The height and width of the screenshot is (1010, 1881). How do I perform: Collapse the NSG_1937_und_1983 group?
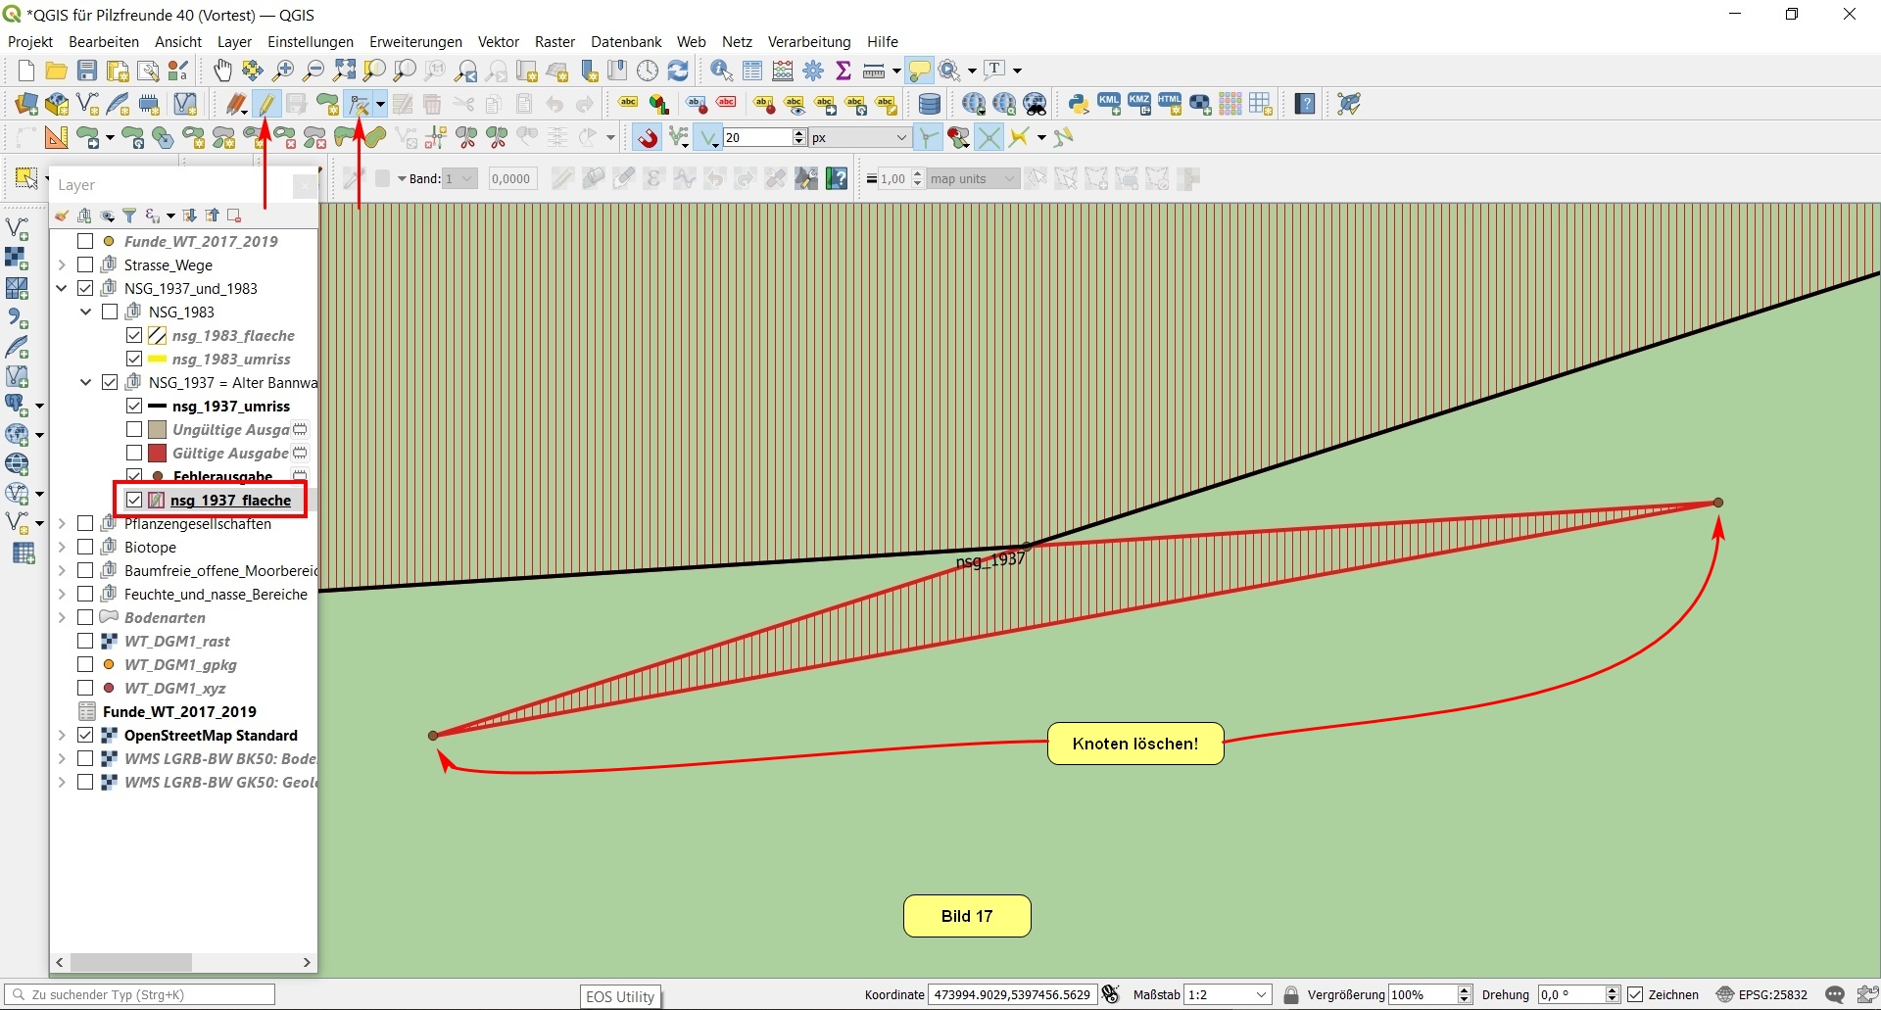pyautogui.click(x=62, y=288)
